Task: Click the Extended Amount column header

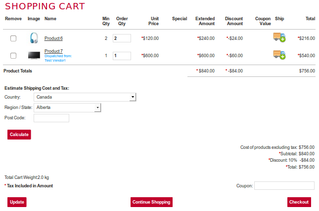Action: 205,21
